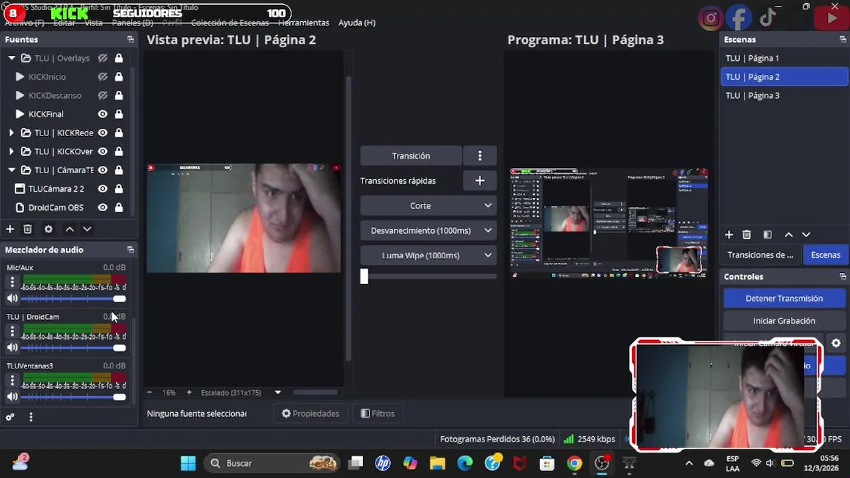This screenshot has height=478, width=850.
Task: Move selected source down
Action: 87,229
